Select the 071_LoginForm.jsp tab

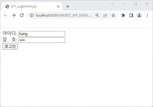(x=32, y=7)
